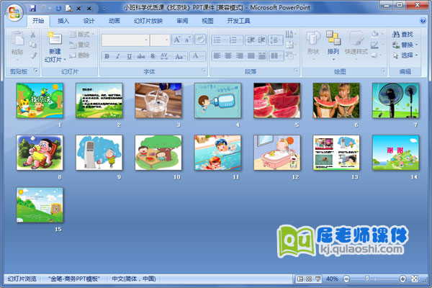Toggle center text alignment
The height and width of the screenshot is (288, 432).
point(228,56)
